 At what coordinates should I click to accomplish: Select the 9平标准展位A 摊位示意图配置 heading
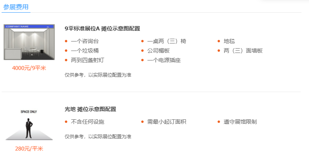pos(102,28)
